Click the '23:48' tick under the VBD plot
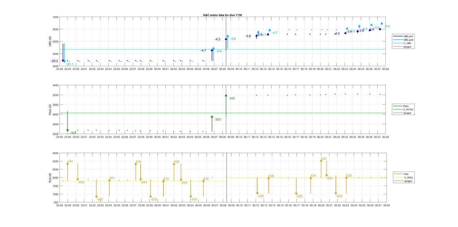 click(x=60, y=69)
